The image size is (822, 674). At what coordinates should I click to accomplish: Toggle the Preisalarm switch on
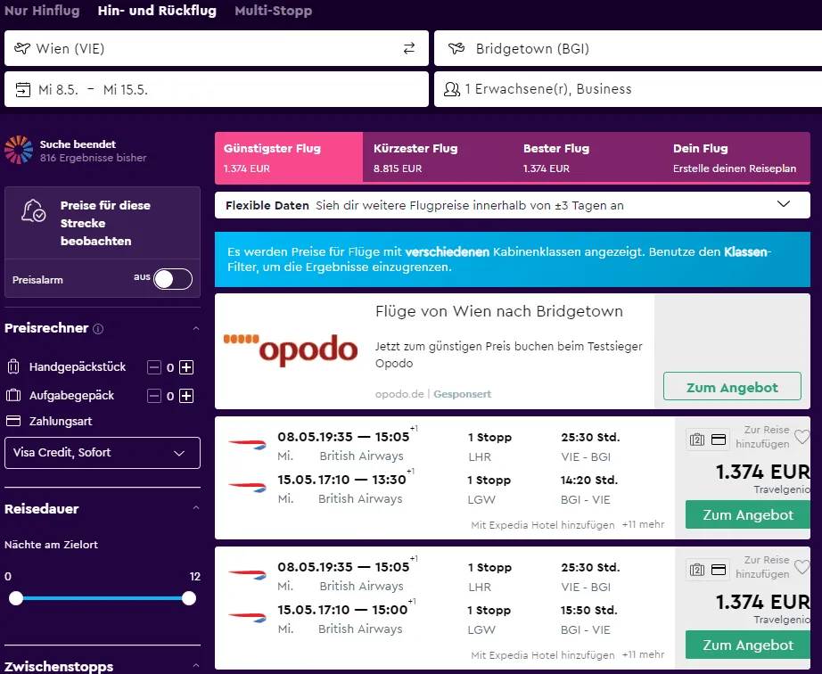coord(173,279)
